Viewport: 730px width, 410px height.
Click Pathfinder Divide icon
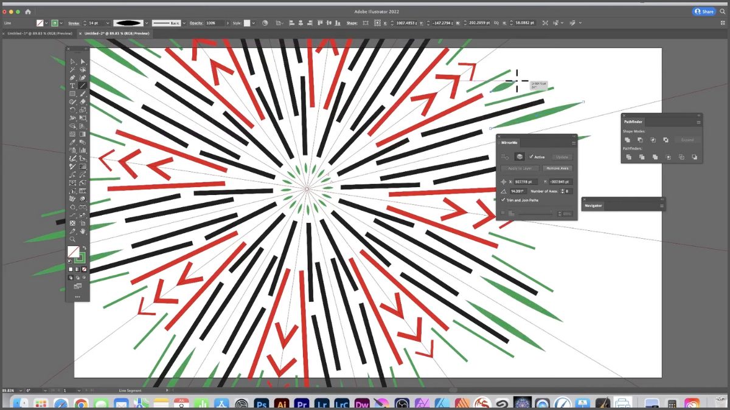[628, 157]
